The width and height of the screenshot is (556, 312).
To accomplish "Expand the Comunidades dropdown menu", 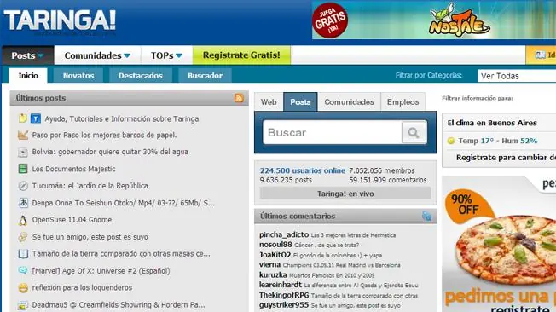I will 97,55.
